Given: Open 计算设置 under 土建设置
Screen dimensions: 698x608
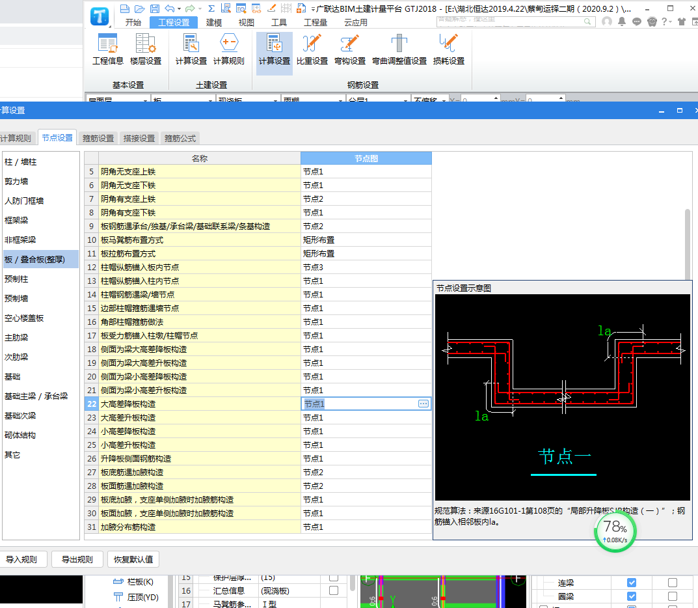Looking at the screenshot, I should tap(191, 49).
